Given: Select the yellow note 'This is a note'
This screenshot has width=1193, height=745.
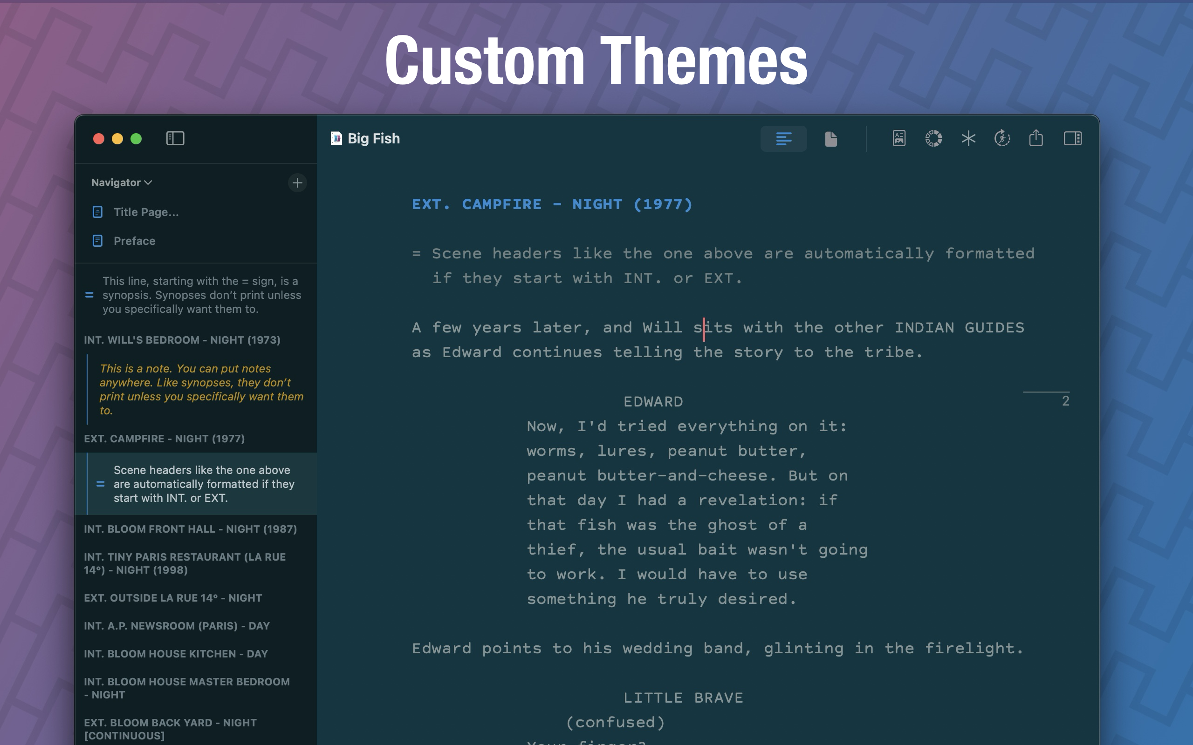Looking at the screenshot, I should pyautogui.click(x=202, y=389).
